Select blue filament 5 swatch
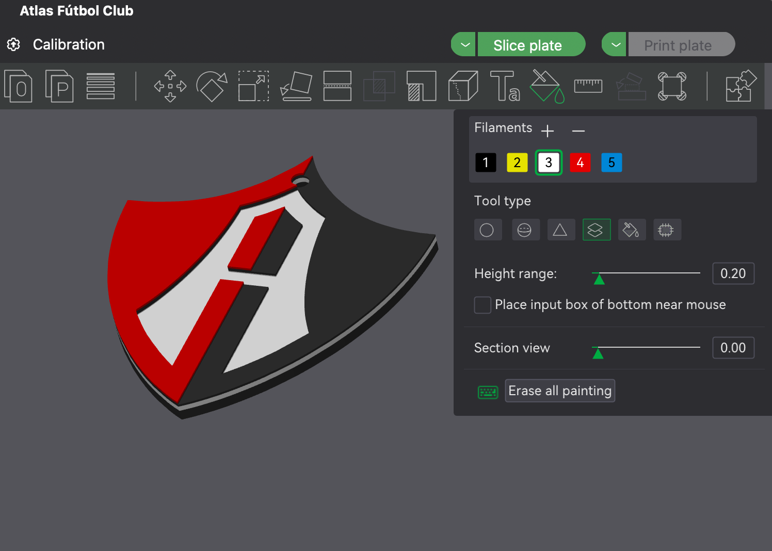The width and height of the screenshot is (772, 551). pyautogui.click(x=612, y=163)
